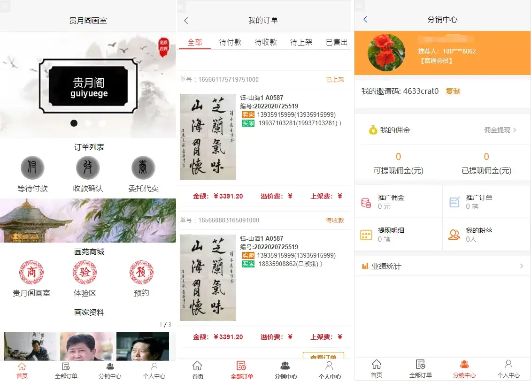Tap partially visible 查看订单 button
Image resolution: width=531 pixels, height=381 pixels.
(323, 356)
